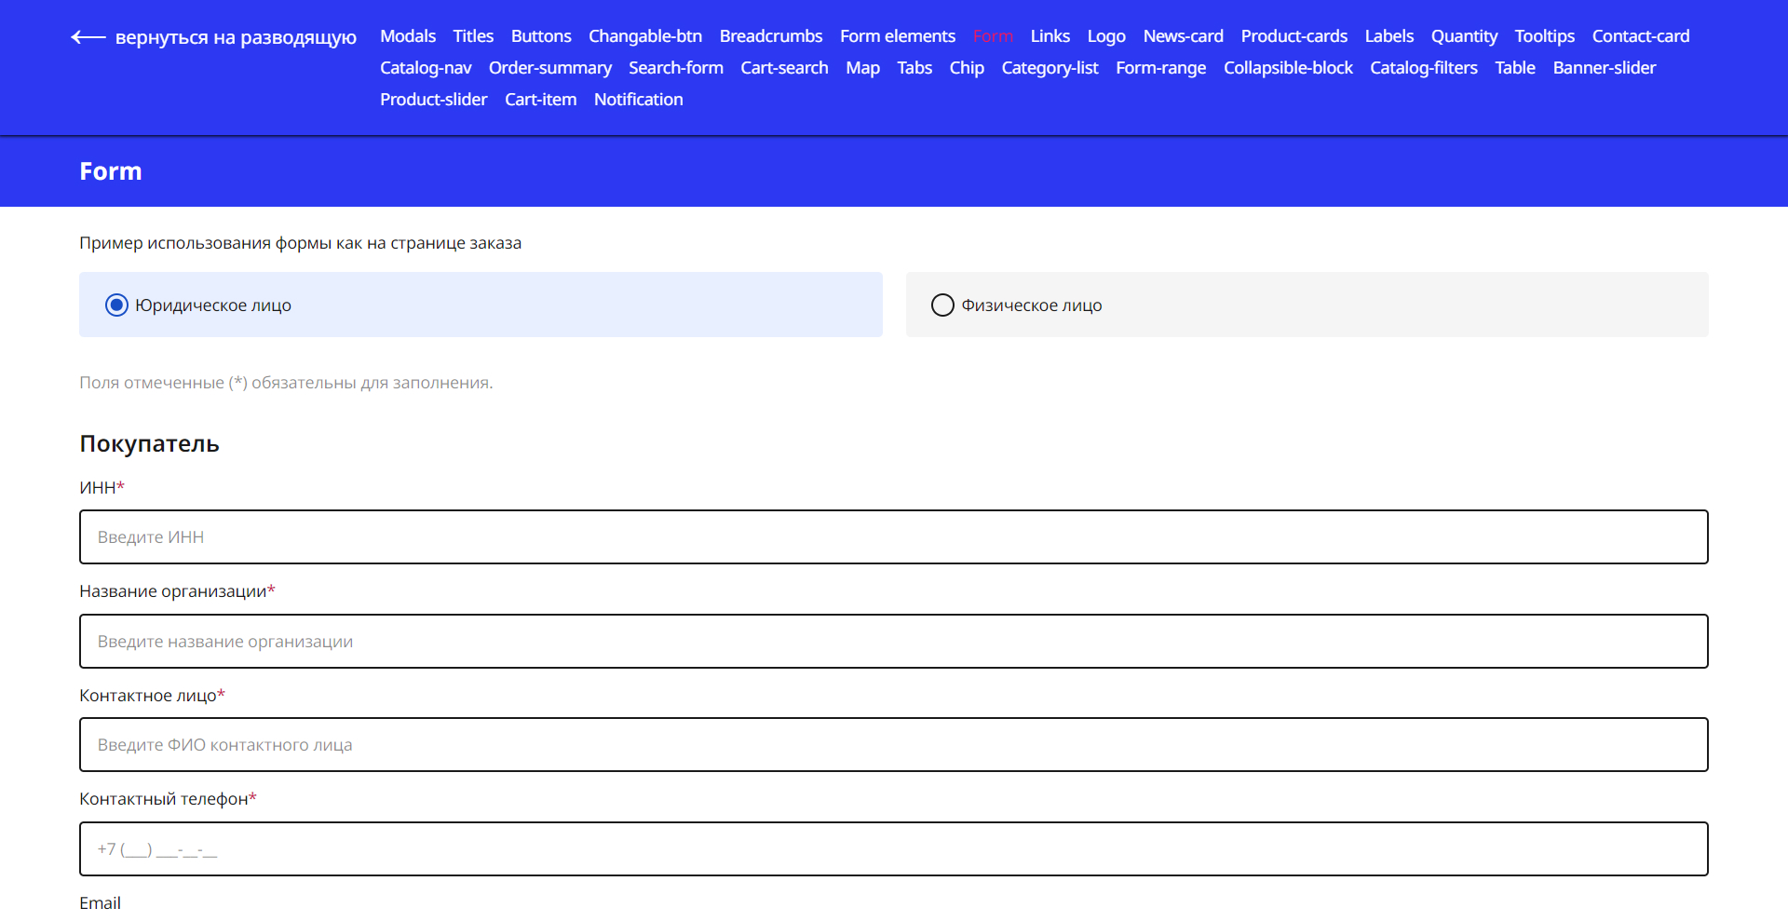This screenshot has width=1788, height=922.
Task: Select the Tabs navigation link
Action: [914, 68]
